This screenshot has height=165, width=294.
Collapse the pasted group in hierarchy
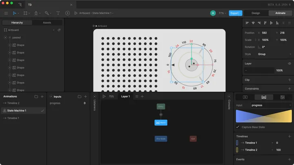pos(5,37)
